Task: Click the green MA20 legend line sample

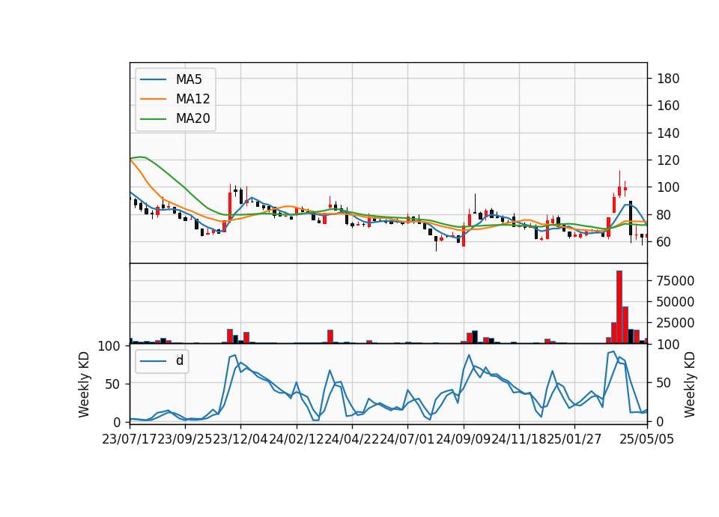Action: point(153,118)
